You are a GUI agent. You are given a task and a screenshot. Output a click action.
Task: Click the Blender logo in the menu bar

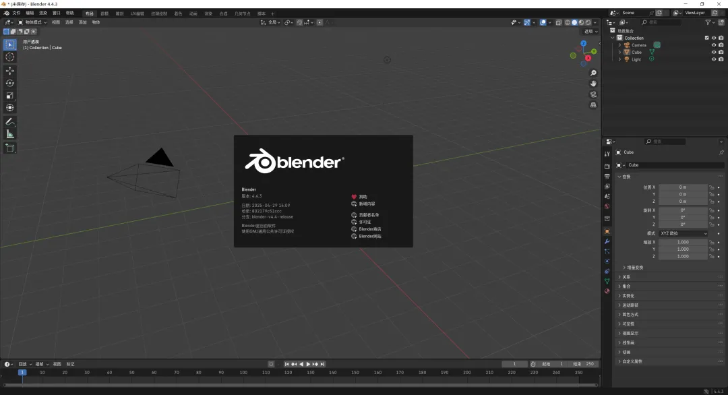pyautogui.click(x=6, y=13)
